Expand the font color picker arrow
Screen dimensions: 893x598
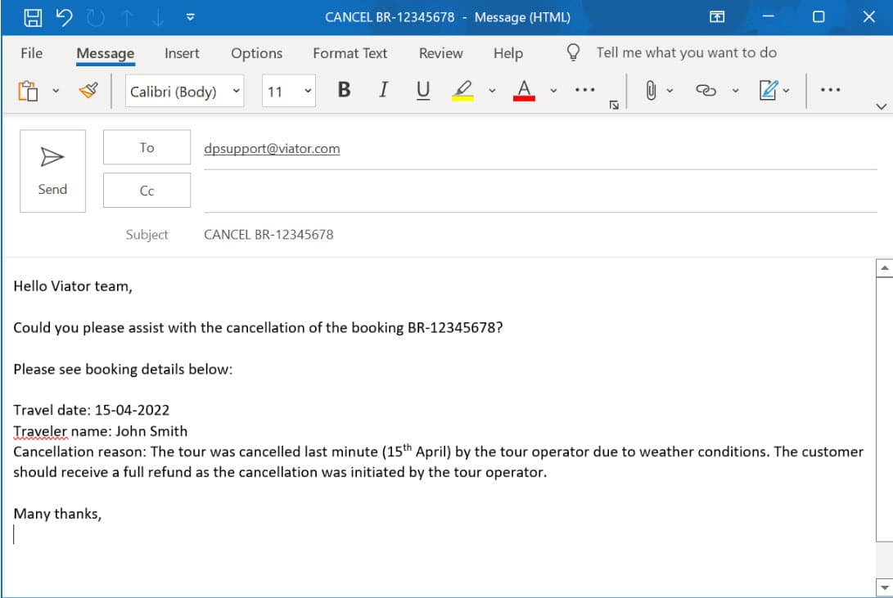click(x=553, y=91)
